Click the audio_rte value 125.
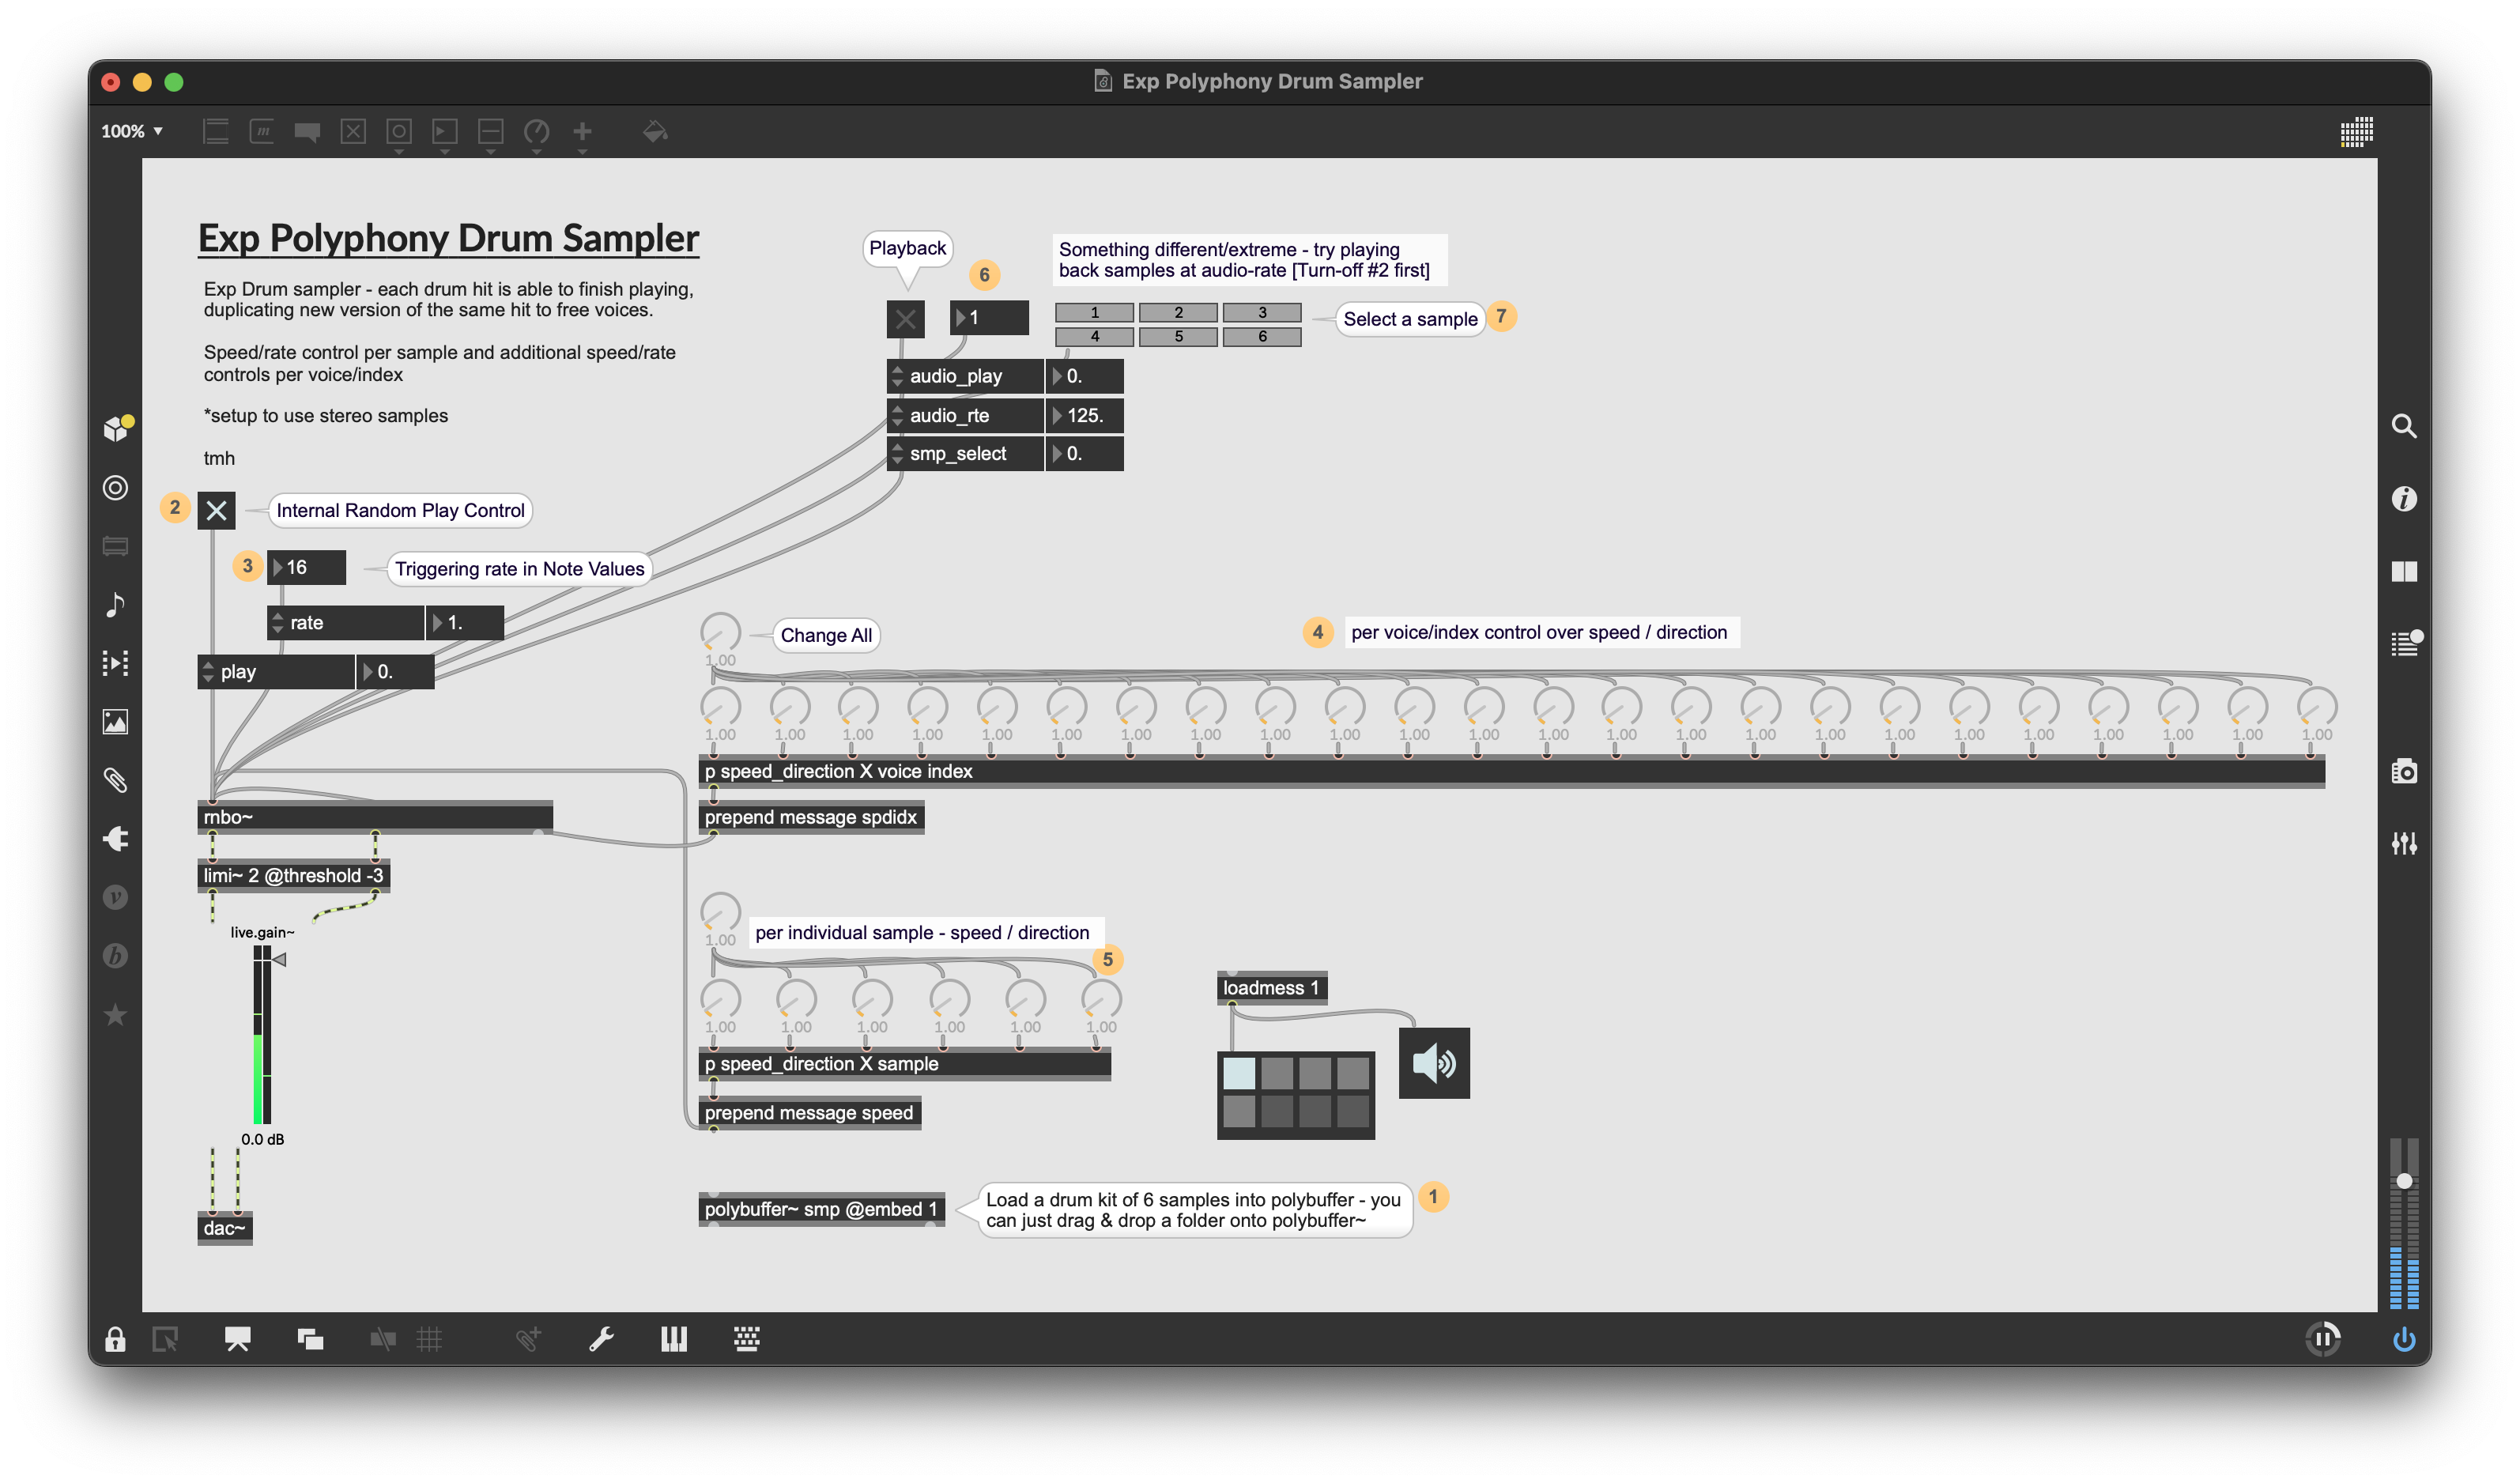 (x=1084, y=415)
